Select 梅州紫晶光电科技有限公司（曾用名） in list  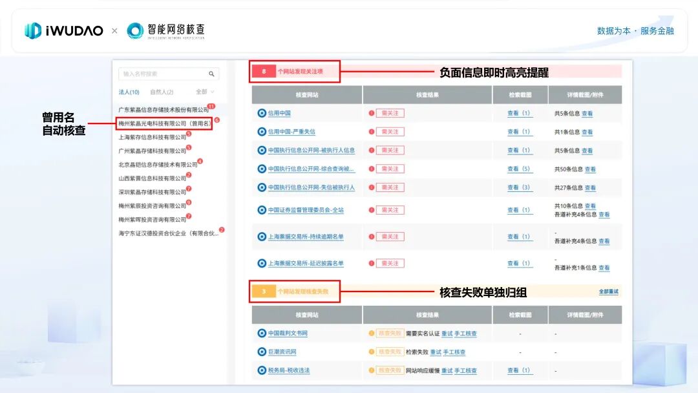tap(164, 123)
